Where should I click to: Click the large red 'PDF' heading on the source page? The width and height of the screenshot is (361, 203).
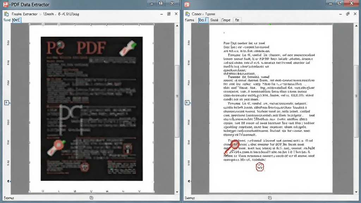click(91, 48)
